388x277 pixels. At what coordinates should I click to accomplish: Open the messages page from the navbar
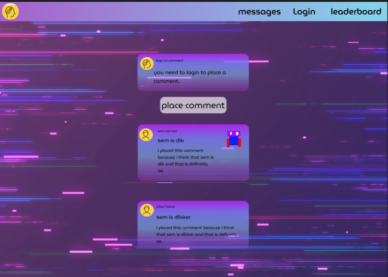(259, 12)
